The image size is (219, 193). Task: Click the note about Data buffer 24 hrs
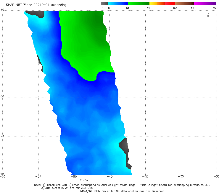[x=68, y=188]
